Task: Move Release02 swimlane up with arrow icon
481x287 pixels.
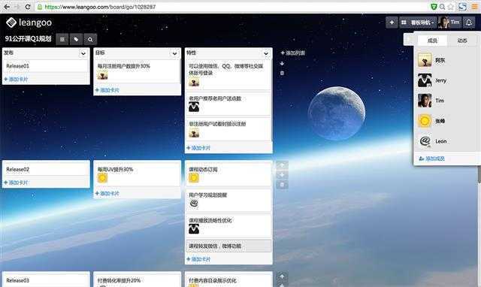Action: 282,165
